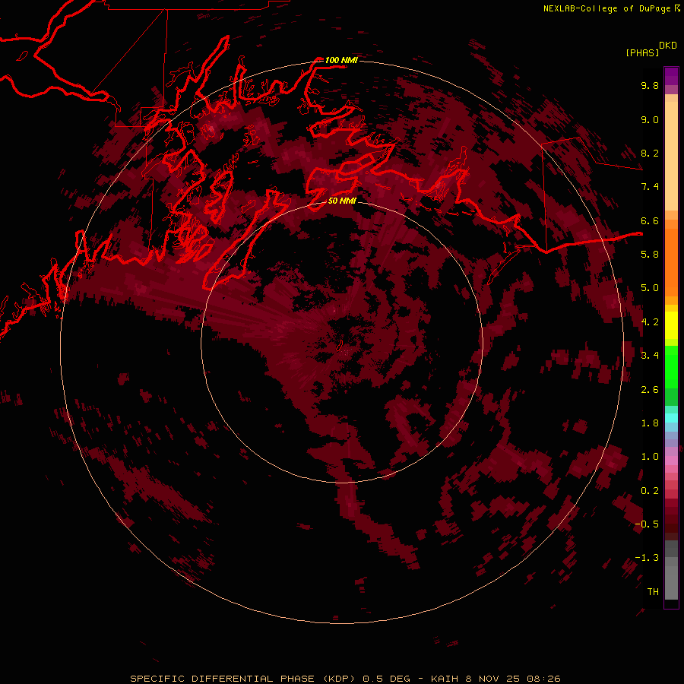Click the gray bottom color bar segment
Screen dimensions: 684x684
(x=671, y=578)
